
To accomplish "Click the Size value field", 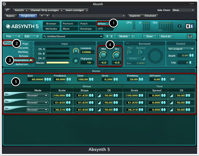I will click(x=36, y=79).
